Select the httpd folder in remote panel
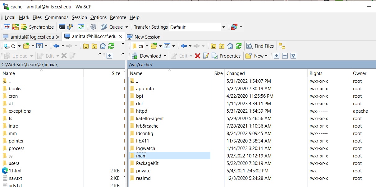 [x=141, y=111]
